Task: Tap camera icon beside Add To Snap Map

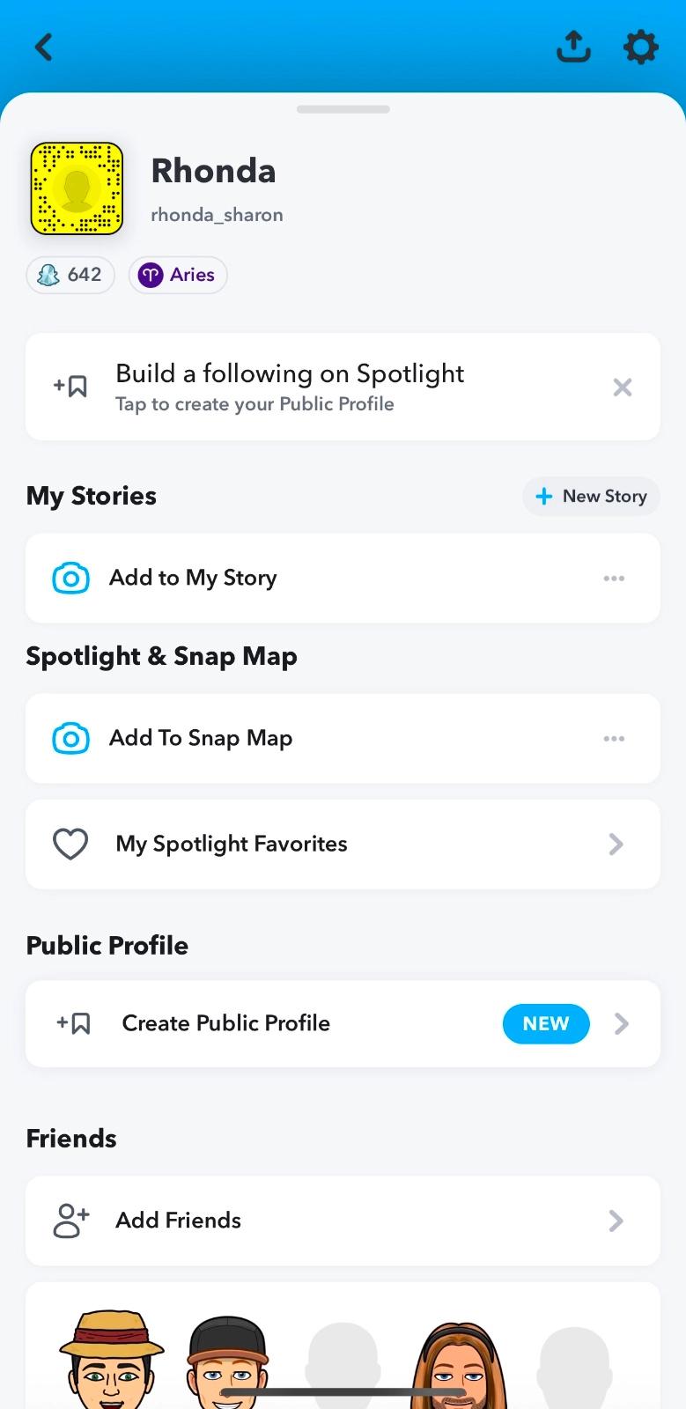Action: pyautogui.click(x=71, y=739)
